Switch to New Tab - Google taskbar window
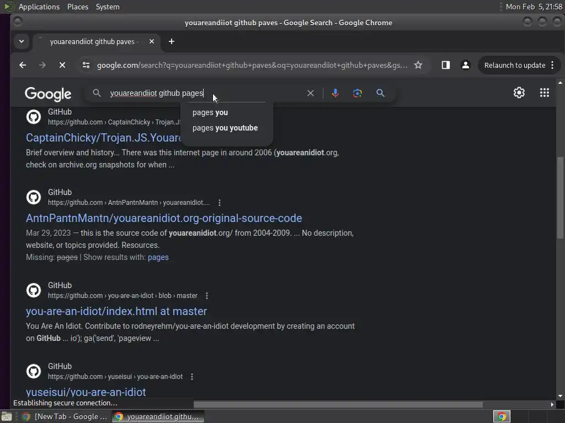 tap(65, 416)
